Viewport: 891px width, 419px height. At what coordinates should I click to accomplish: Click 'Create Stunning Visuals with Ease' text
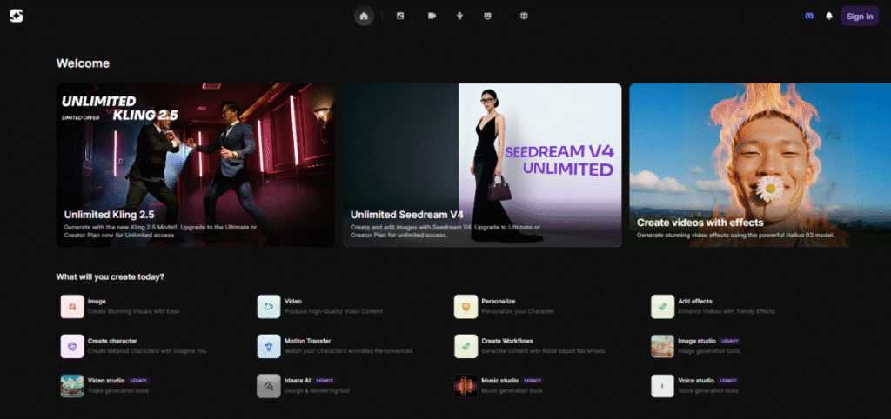(x=133, y=312)
